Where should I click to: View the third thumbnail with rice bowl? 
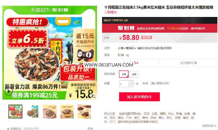click(50, 111)
